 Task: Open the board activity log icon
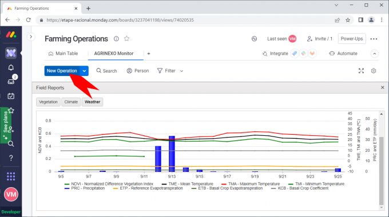pos(255,39)
